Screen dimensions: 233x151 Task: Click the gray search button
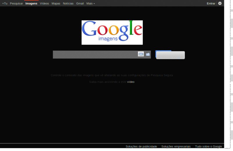click(170, 55)
